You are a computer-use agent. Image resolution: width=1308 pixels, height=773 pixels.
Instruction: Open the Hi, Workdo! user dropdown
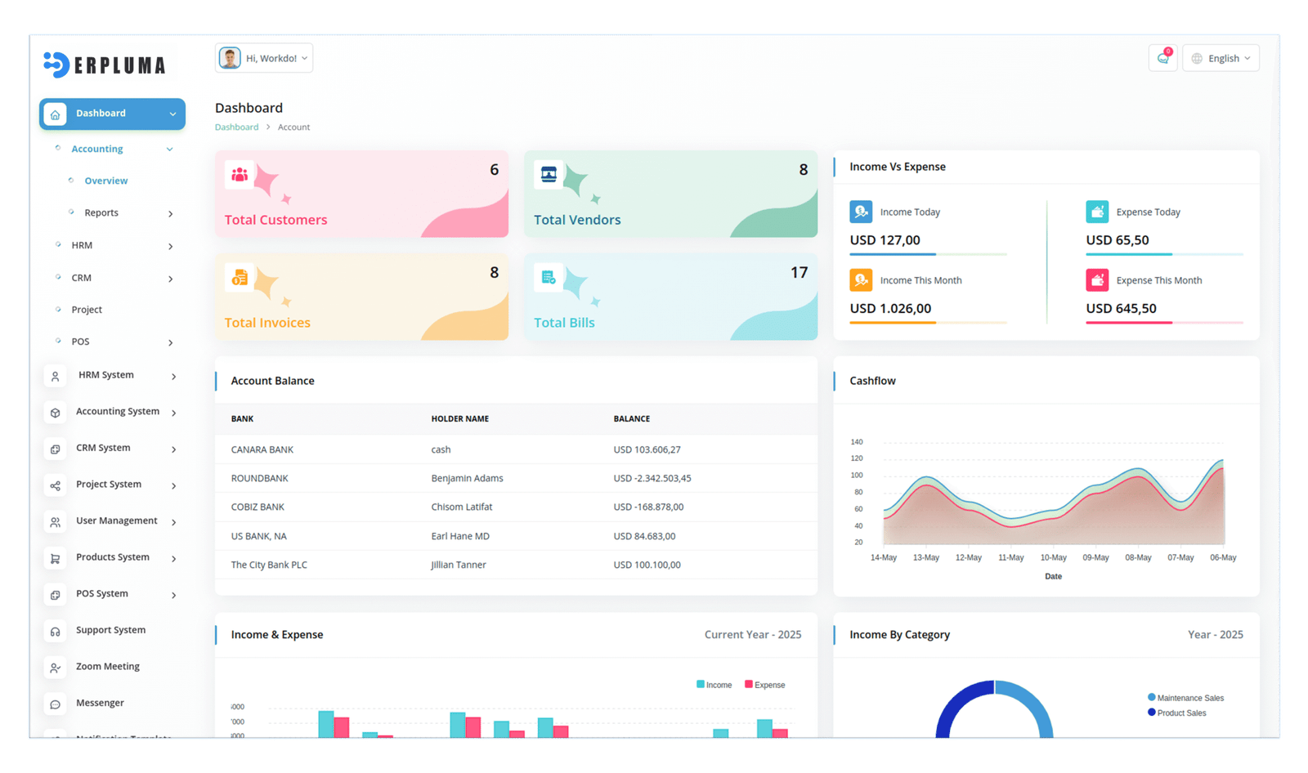[x=264, y=58]
